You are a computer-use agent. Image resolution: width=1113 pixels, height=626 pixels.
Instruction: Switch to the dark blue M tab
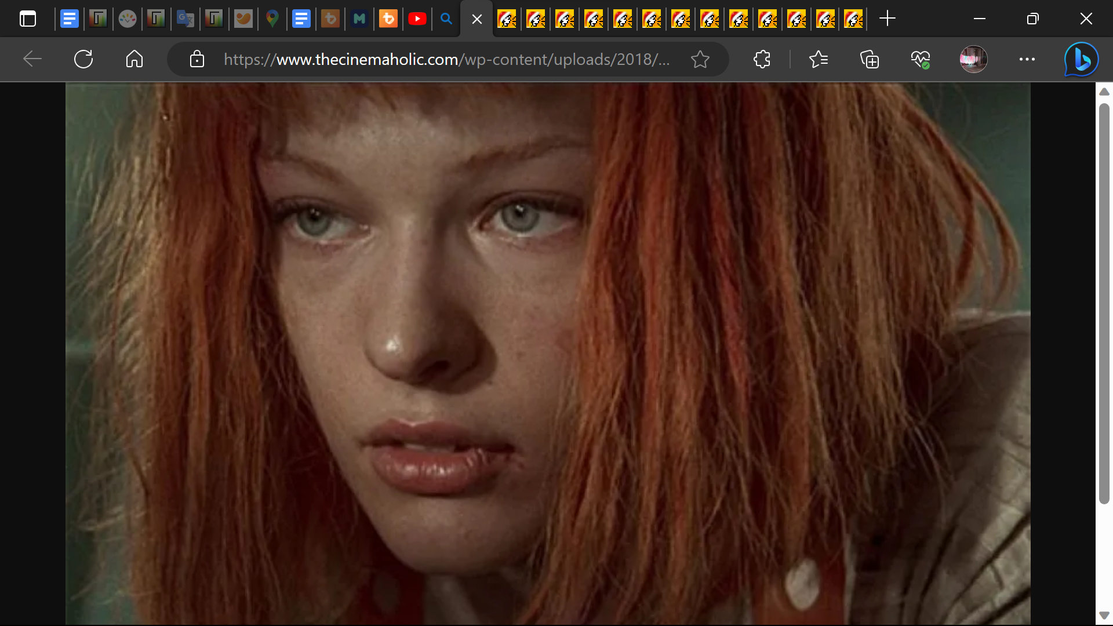(359, 19)
